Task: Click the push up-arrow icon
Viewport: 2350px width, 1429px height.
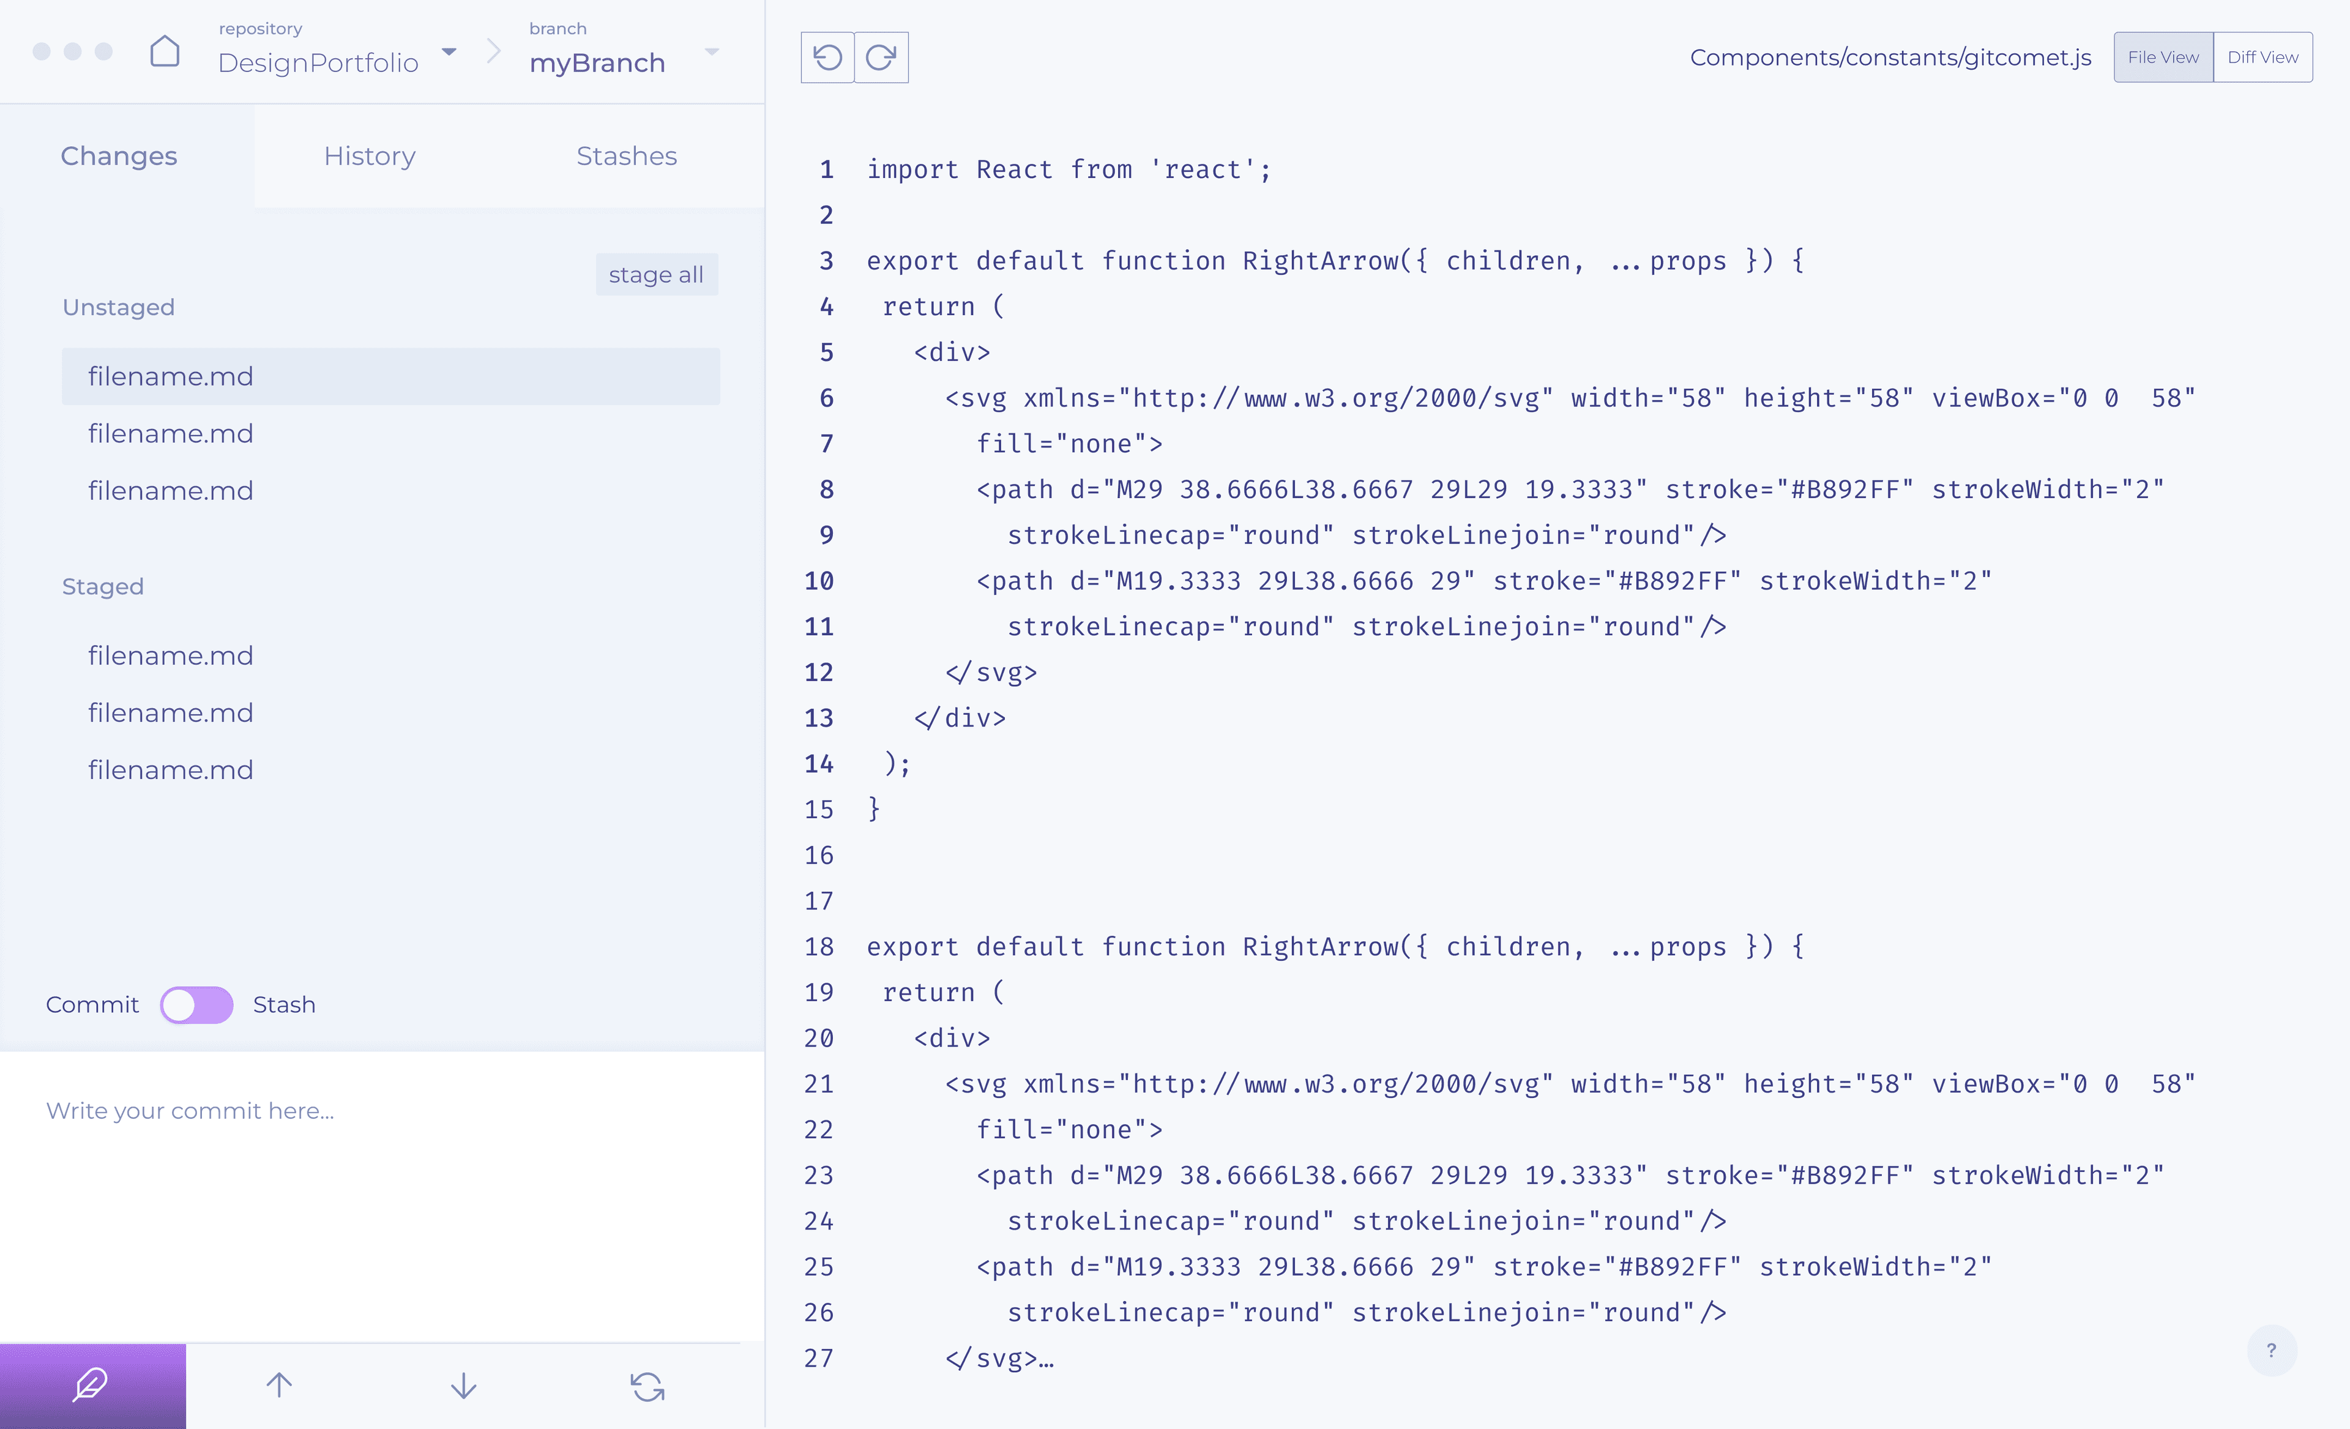Action: [x=278, y=1385]
